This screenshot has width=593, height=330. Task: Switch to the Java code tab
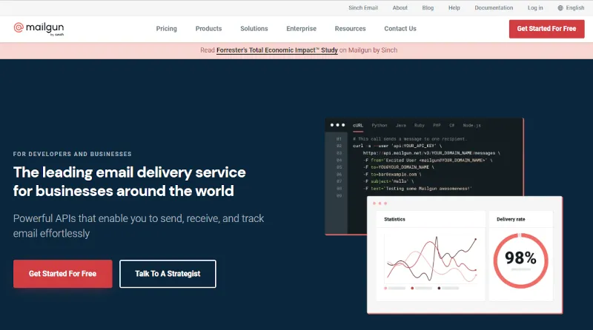click(x=401, y=125)
